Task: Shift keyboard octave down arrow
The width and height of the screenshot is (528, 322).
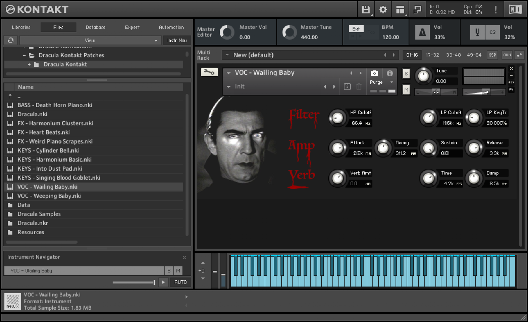Action: point(203,278)
